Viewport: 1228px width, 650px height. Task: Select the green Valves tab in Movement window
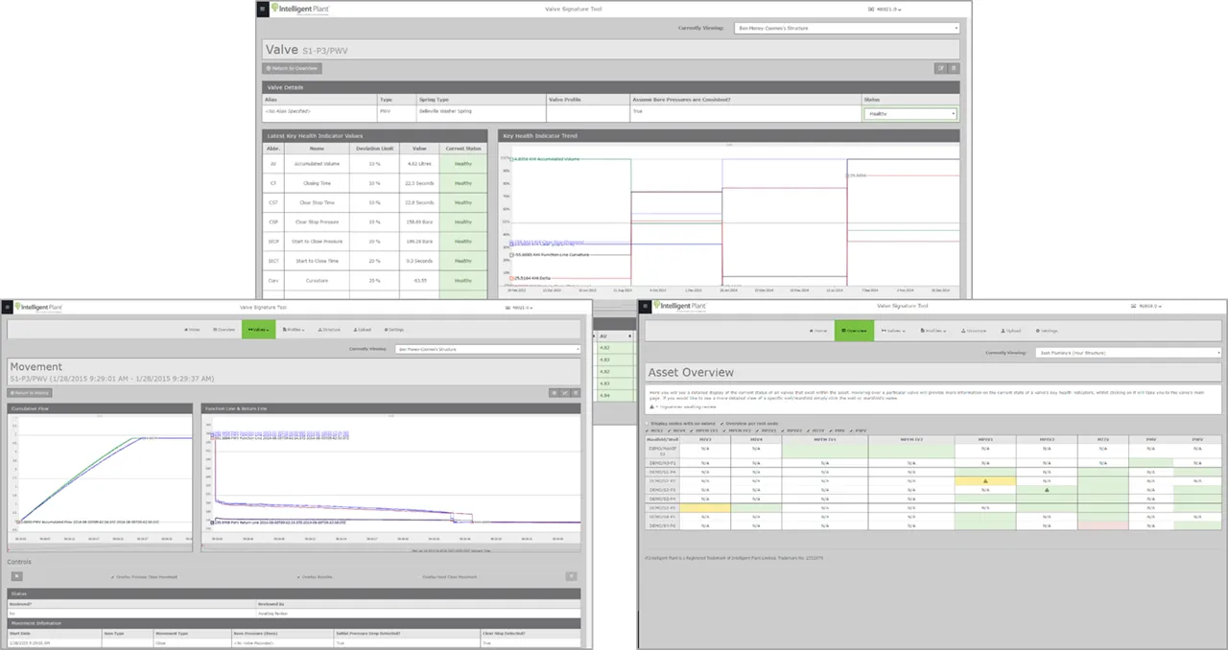tap(258, 329)
